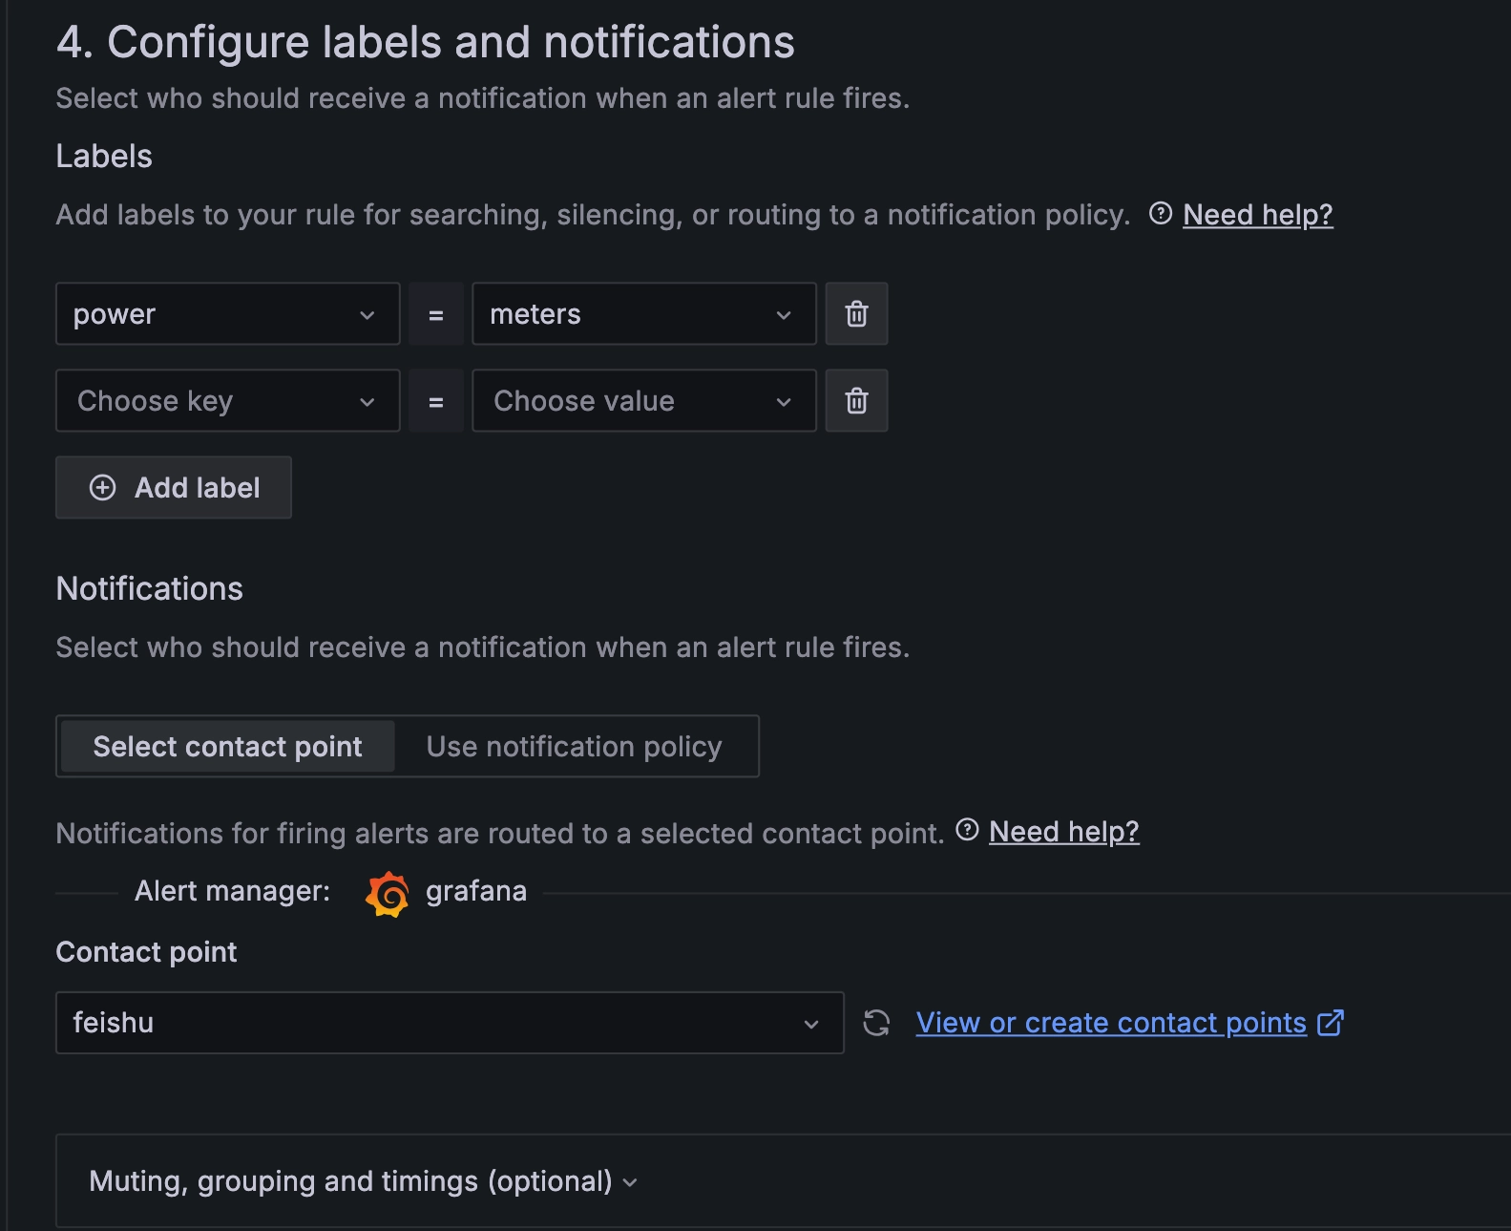Switch to Use notification policy option
This screenshot has height=1231, width=1511.
574,747
